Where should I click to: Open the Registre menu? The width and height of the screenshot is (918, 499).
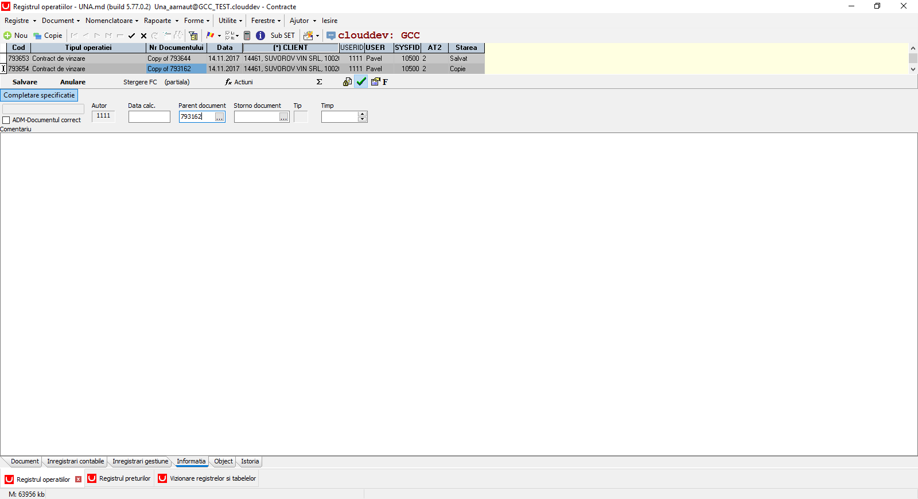click(20, 21)
